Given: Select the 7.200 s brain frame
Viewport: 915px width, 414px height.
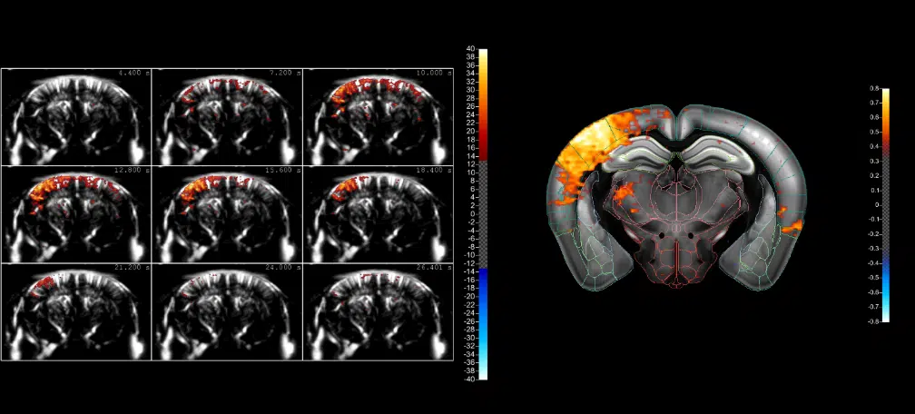Looking at the screenshot, I should 227,116.
